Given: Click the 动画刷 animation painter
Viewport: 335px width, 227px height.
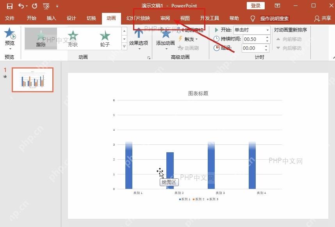Looking at the screenshot, I should click(188, 48).
